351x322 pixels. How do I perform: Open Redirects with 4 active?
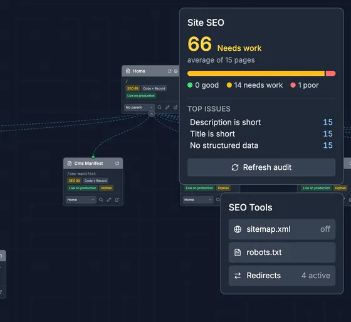point(282,276)
